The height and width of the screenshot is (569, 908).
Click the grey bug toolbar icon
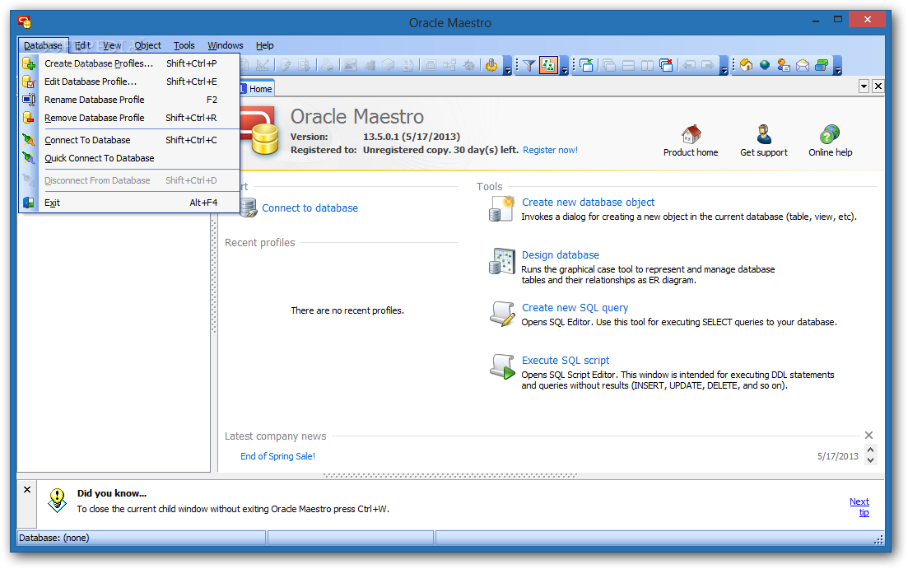click(469, 66)
